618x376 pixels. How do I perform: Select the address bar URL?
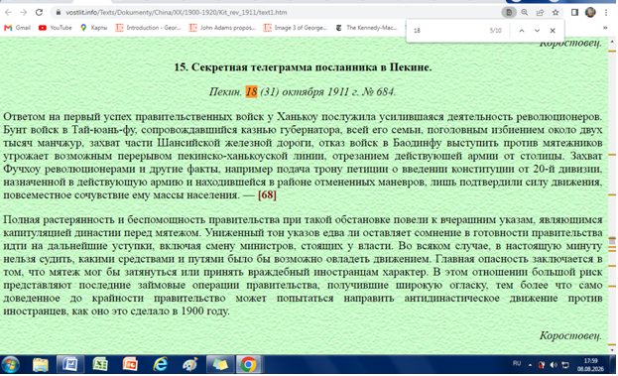click(177, 12)
